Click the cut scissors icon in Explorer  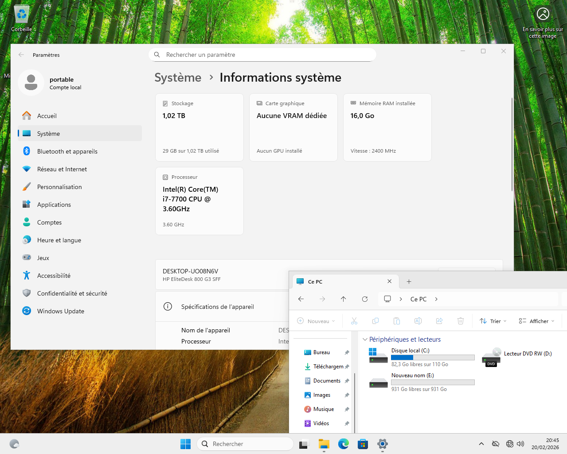[x=354, y=321]
